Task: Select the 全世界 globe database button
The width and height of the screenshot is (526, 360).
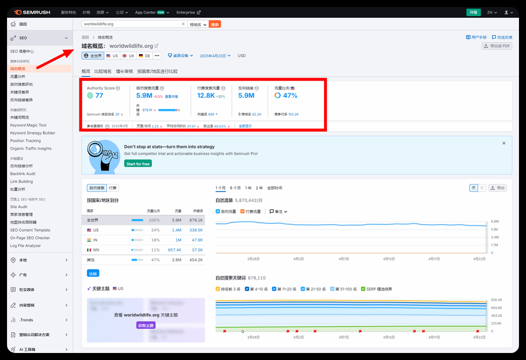Action: (92, 56)
